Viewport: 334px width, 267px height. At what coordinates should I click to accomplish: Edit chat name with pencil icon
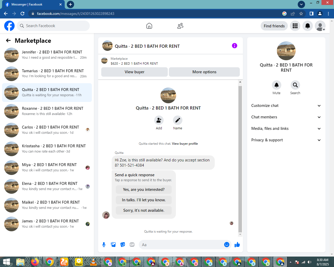pos(178,120)
